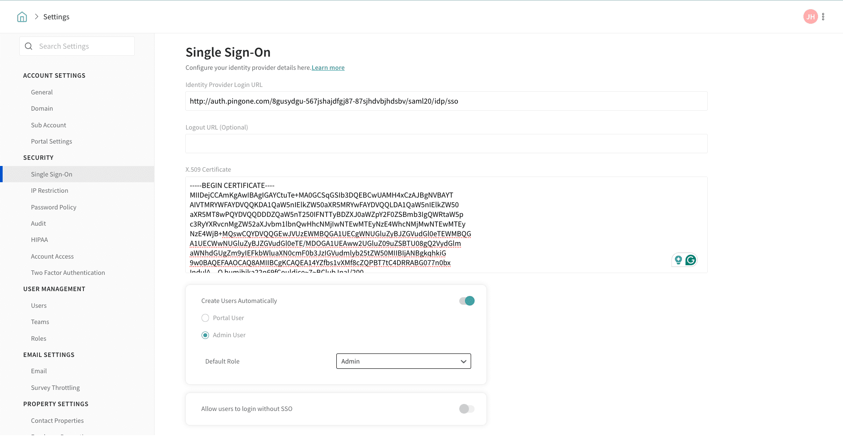
Task: Click the Grammarly icon in certificate field
Action: tap(691, 260)
